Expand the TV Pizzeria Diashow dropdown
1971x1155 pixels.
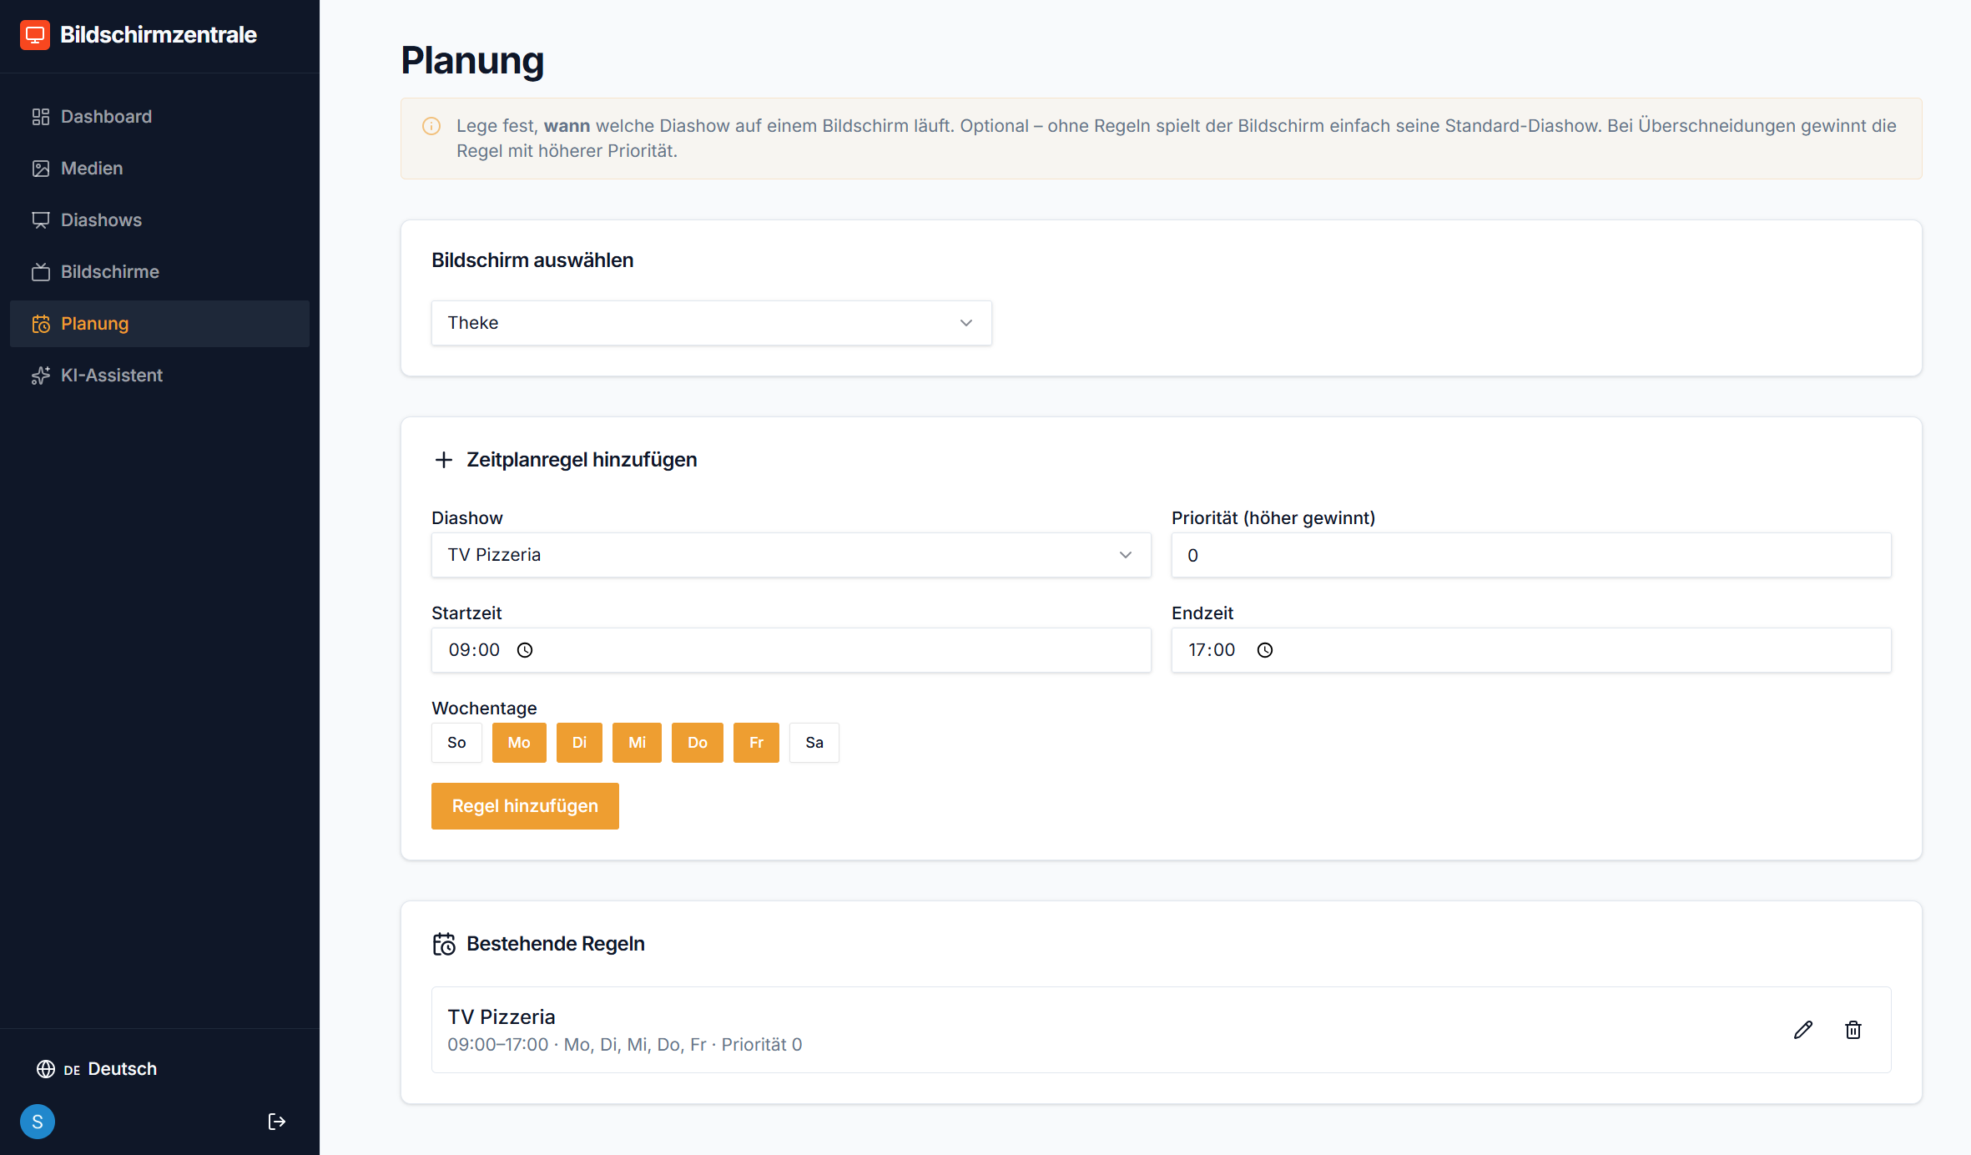(791, 555)
